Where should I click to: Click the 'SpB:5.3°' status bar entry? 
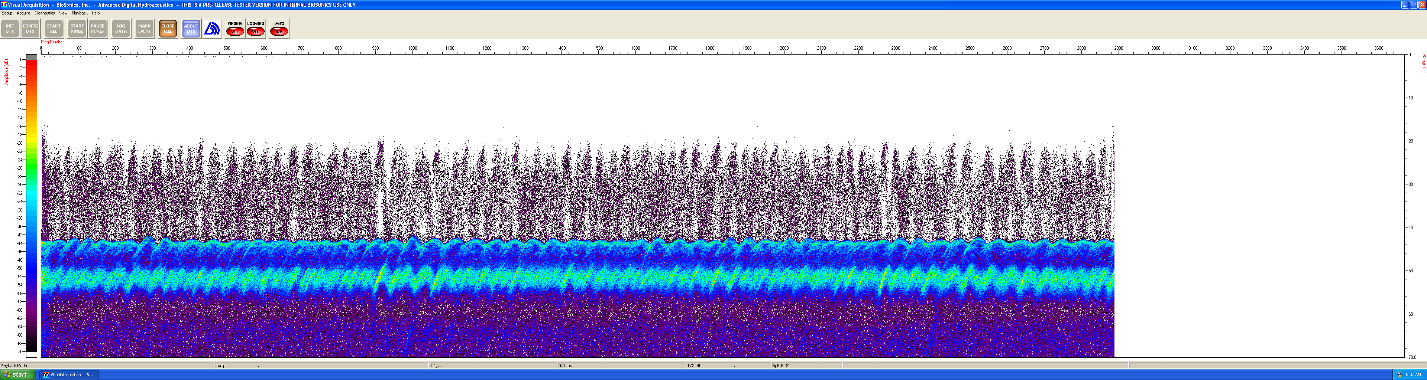click(x=780, y=366)
